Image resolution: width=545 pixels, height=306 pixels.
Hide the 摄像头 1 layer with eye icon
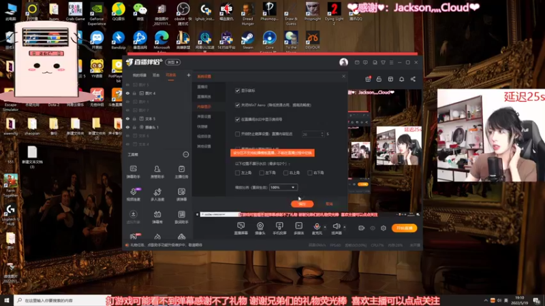(x=127, y=127)
